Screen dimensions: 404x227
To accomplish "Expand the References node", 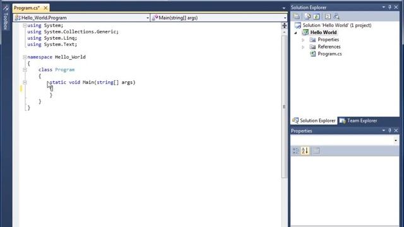I will tap(303, 47).
